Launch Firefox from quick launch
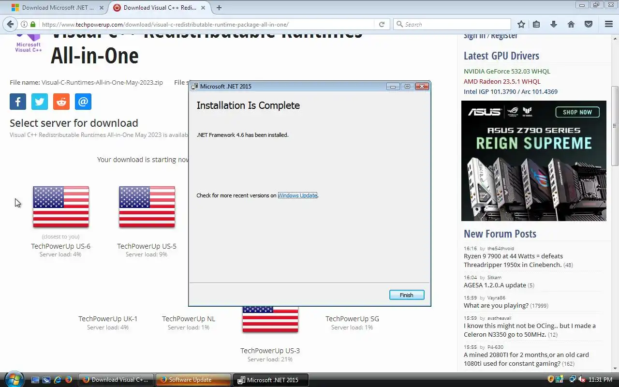This screenshot has height=387, width=619. 68,380
